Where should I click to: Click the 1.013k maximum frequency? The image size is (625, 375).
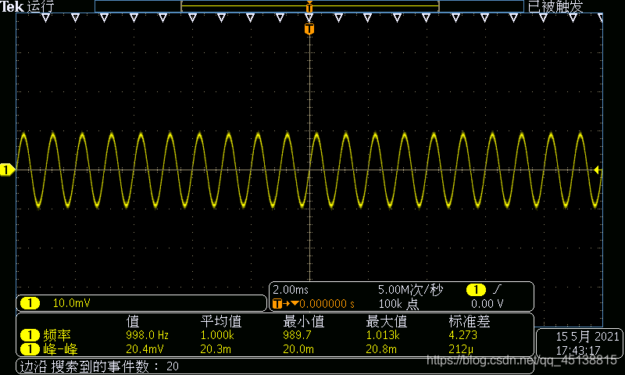tap(383, 335)
